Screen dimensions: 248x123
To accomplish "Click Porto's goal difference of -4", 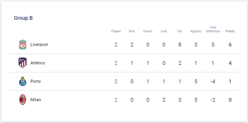I will tap(213, 81).
